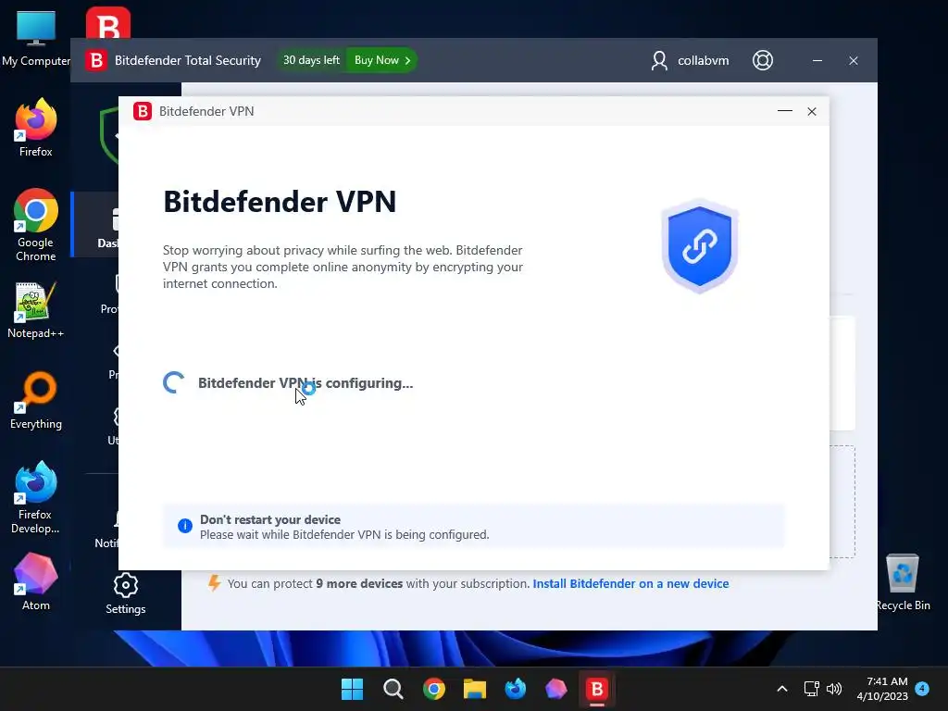Click the lightning bolt subscription icon
Viewport: 948px width, 711px height.
coord(214,583)
